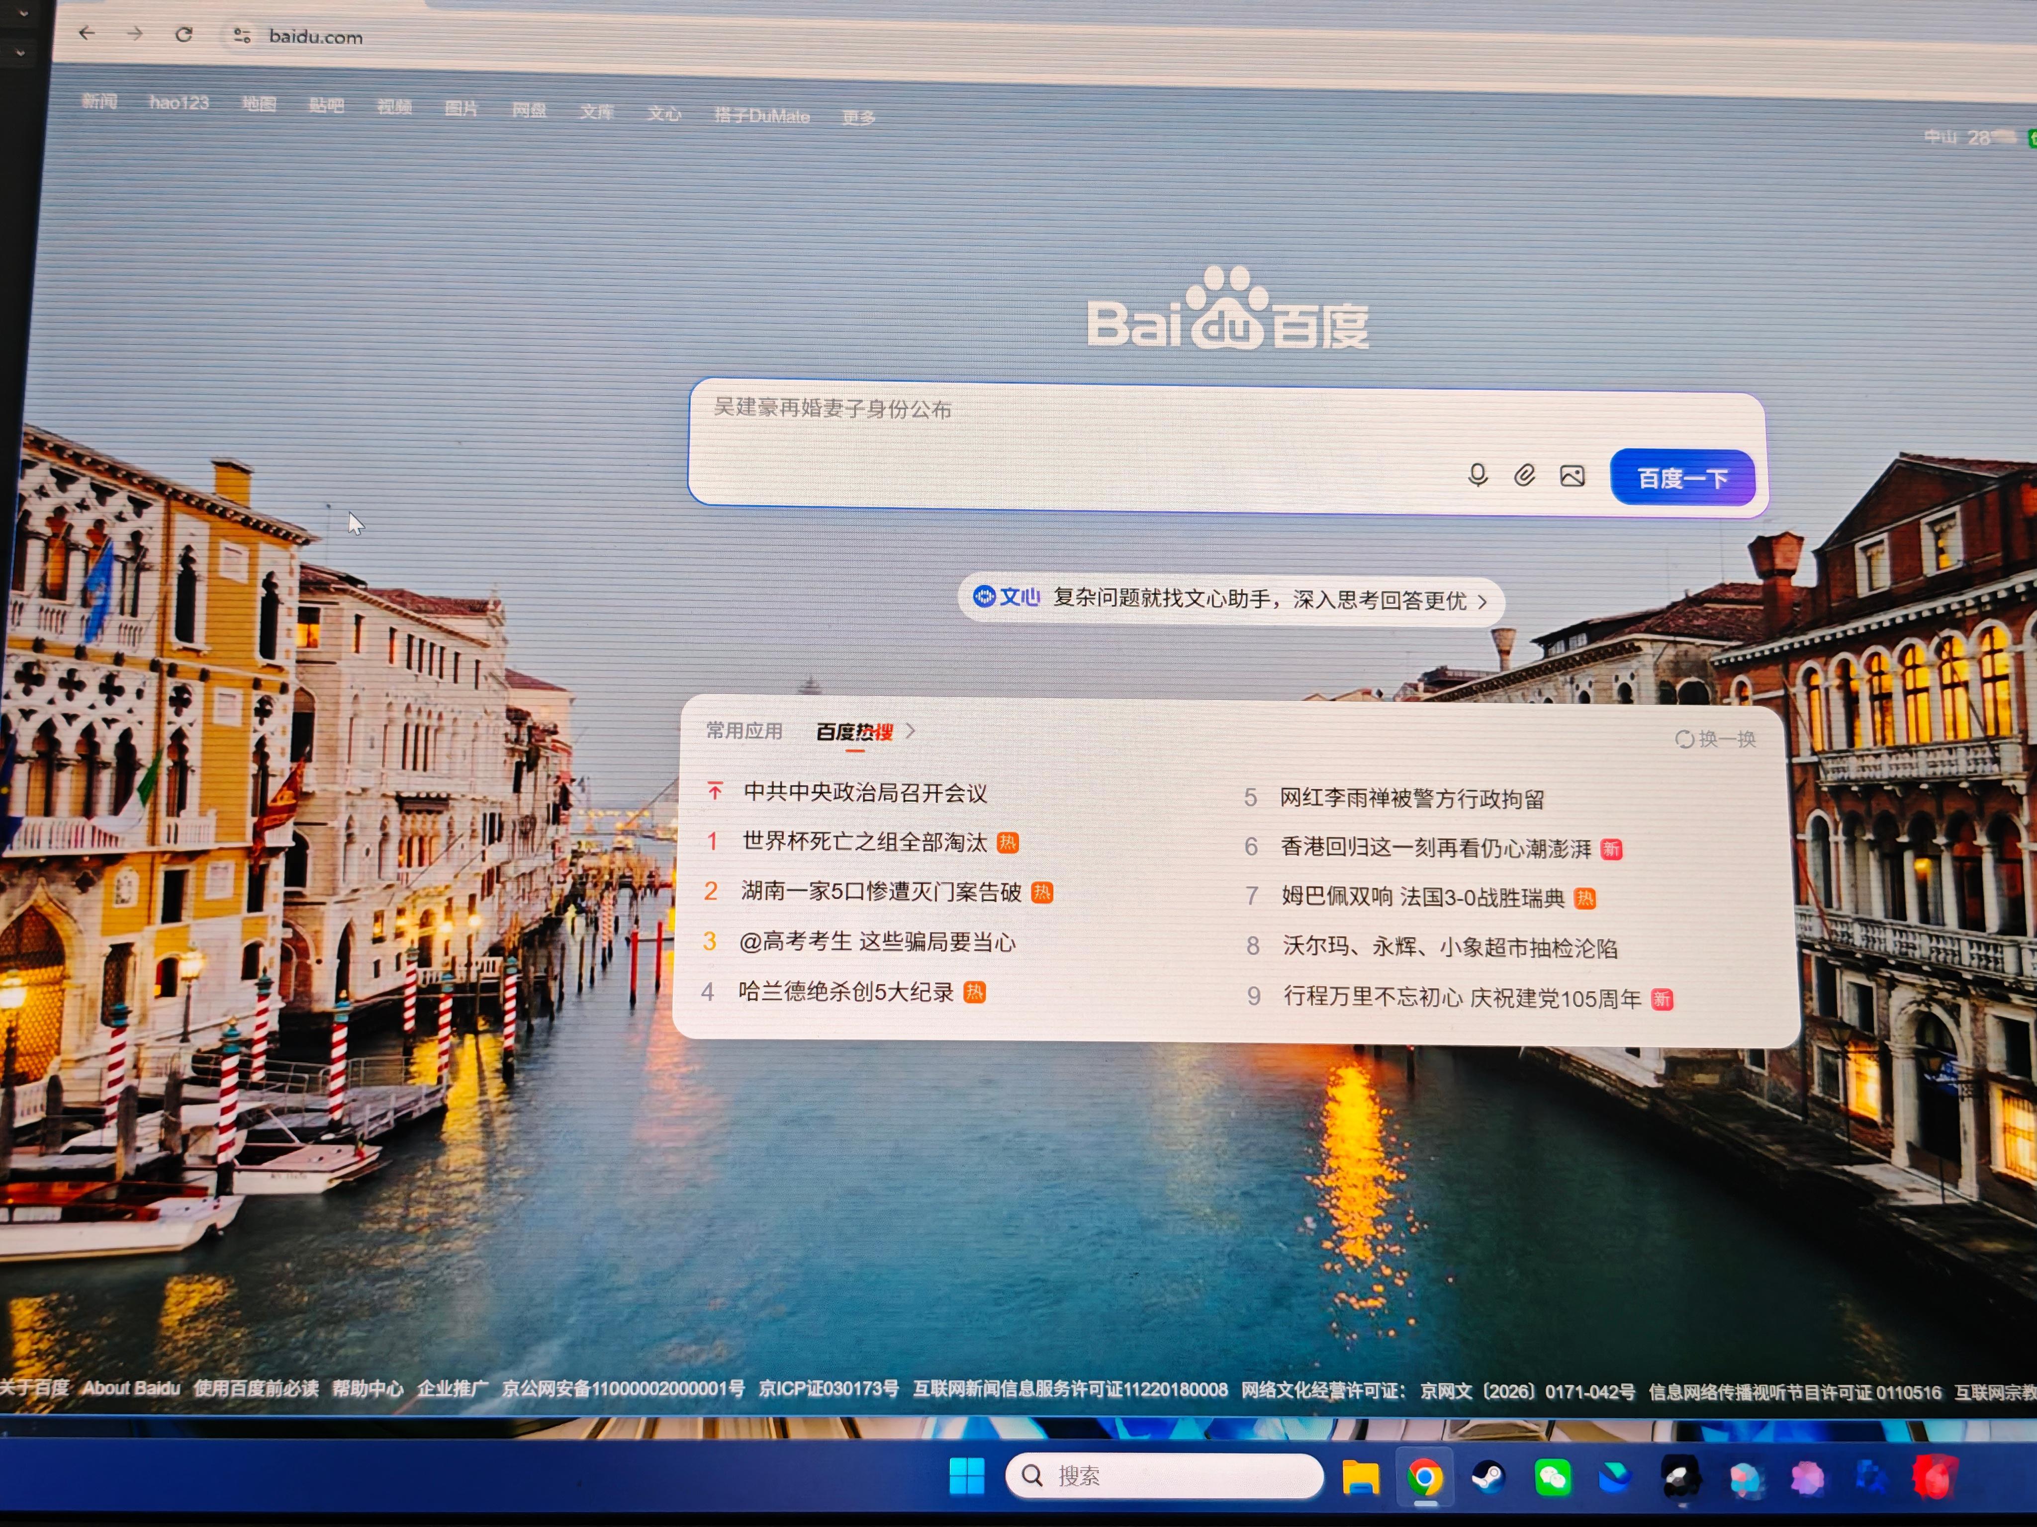Expand hot search via chevron after 百度热搜
2037x1527 pixels.
(x=910, y=731)
